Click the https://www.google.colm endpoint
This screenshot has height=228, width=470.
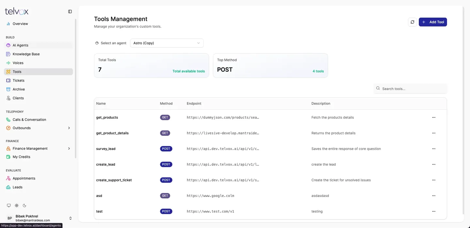211,196
